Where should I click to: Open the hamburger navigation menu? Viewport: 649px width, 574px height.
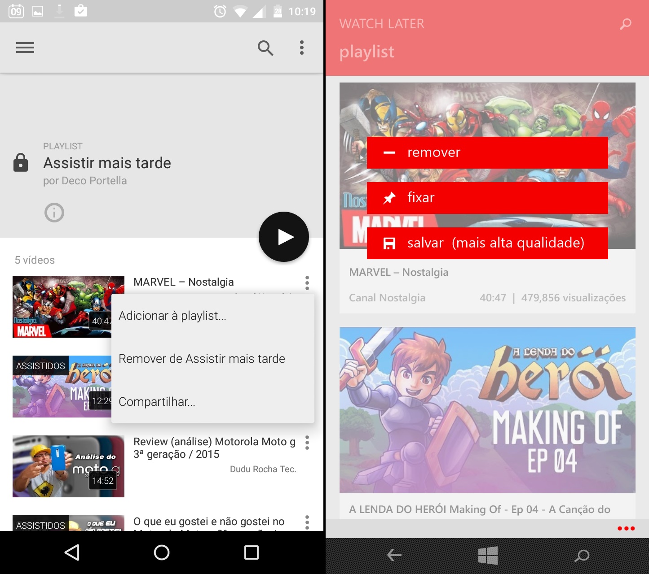click(x=25, y=48)
